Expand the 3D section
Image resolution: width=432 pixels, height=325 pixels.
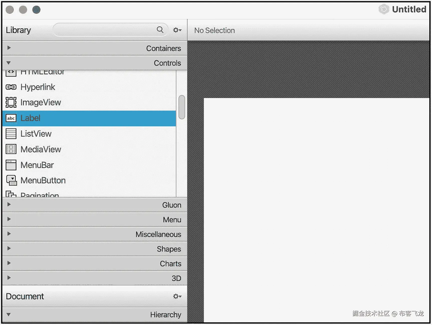pos(95,278)
